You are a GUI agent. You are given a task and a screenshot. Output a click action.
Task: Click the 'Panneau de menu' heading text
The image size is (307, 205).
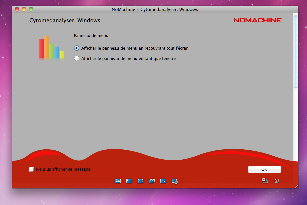point(91,35)
